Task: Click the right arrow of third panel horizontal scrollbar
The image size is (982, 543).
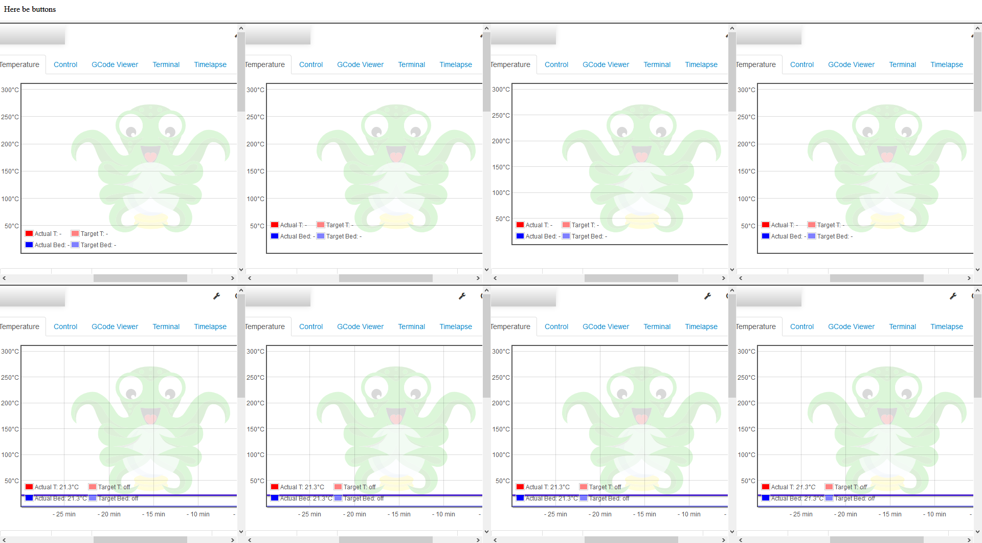Action: (x=724, y=278)
